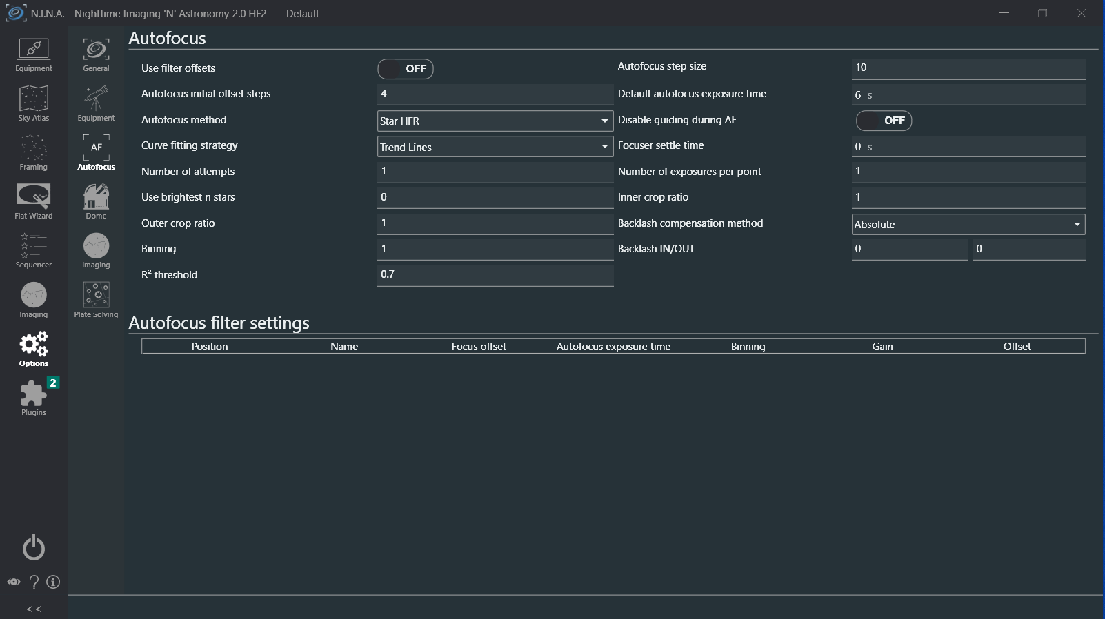Viewport: 1105px width, 619px height.
Task: Edit the Backlash OUT value field
Action: [1029, 250]
